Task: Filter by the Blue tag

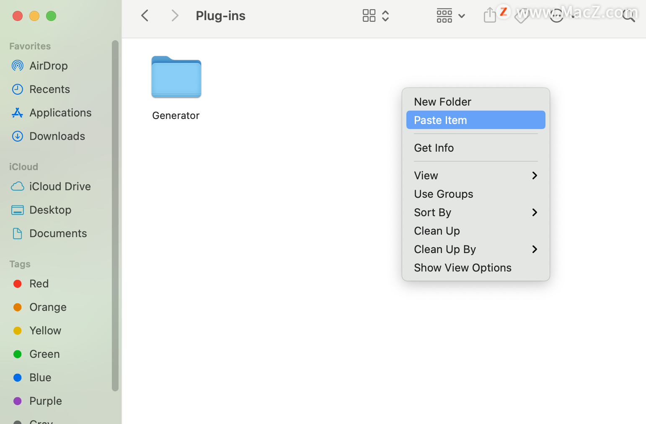Action: (40, 377)
